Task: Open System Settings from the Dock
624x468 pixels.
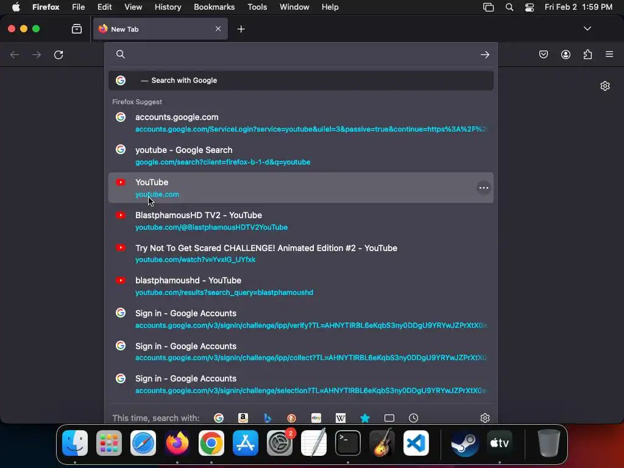Action: click(279, 443)
